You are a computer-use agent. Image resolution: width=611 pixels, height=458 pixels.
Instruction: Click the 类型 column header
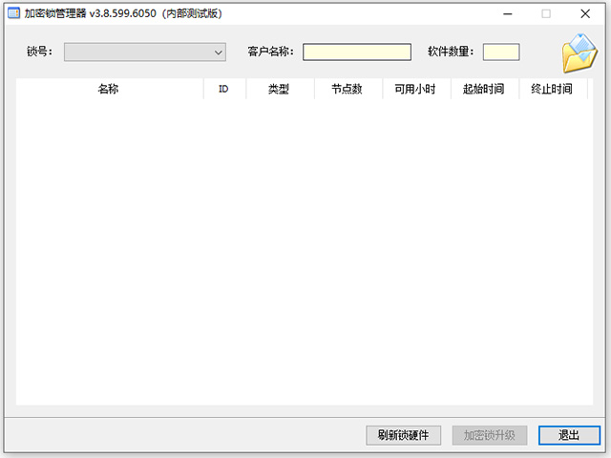pyautogui.click(x=280, y=89)
